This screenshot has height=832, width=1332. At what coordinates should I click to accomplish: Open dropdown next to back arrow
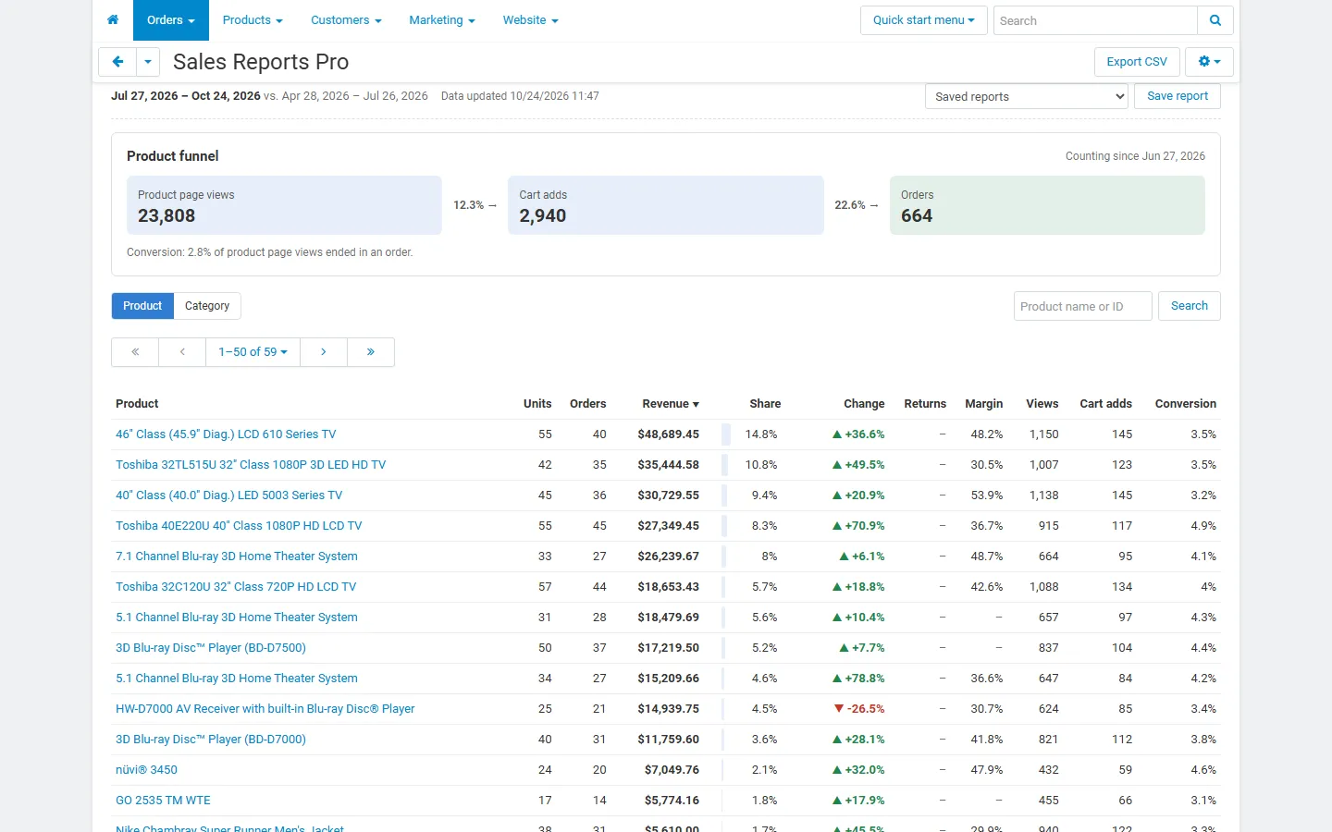coord(148,62)
